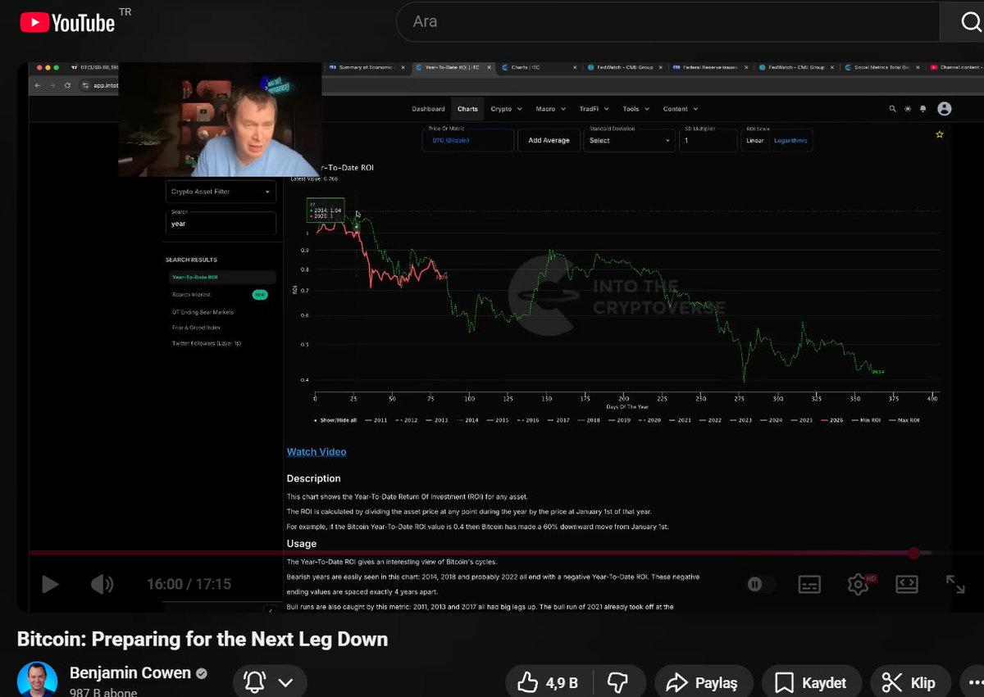Click the Add Average button

549,140
